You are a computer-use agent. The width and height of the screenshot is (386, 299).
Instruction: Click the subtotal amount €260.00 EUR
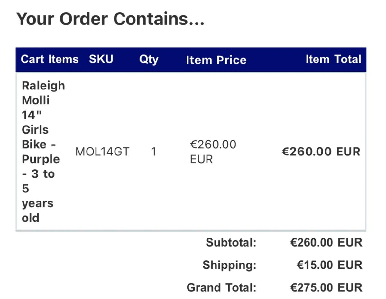[326, 242]
